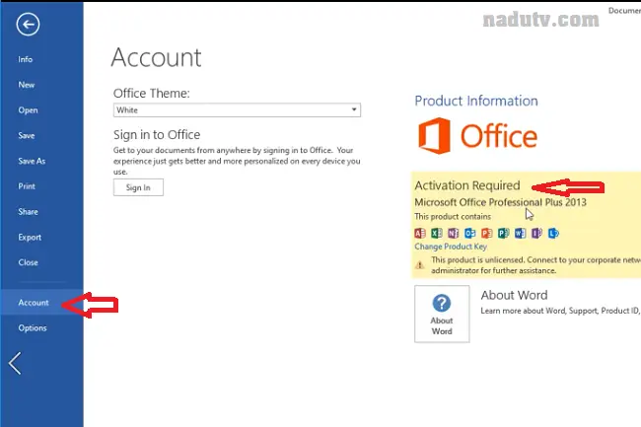The image size is (641, 427).
Task: Open the Office Theme dropdown arrow
Action: point(354,109)
